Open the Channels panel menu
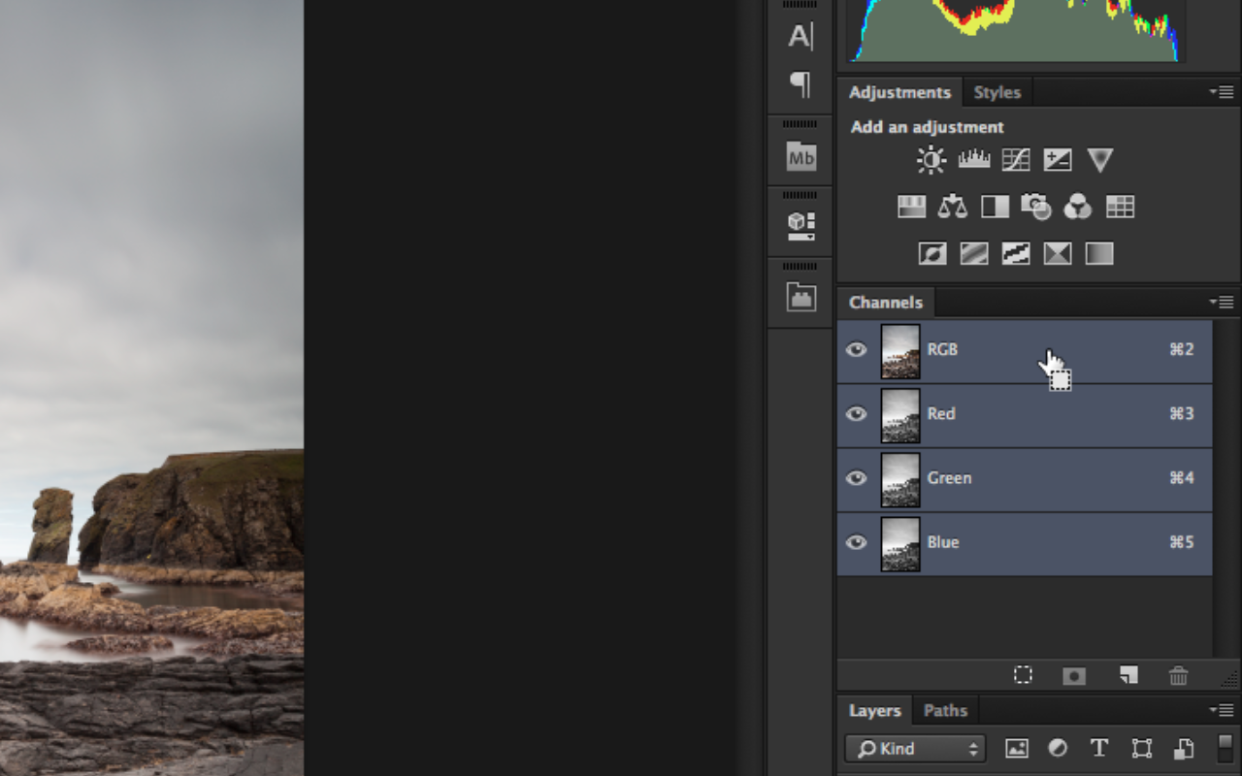Viewport: 1242px width, 776px height. pos(1221,302)
